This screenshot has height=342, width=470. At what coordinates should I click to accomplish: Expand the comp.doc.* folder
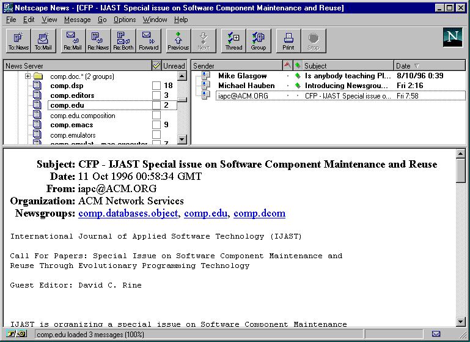[x=28, y=76]
